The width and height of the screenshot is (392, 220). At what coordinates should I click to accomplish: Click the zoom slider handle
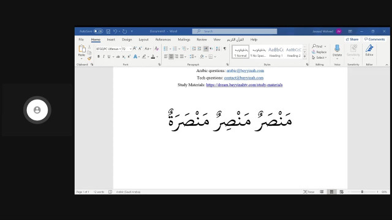click(362, 192)
